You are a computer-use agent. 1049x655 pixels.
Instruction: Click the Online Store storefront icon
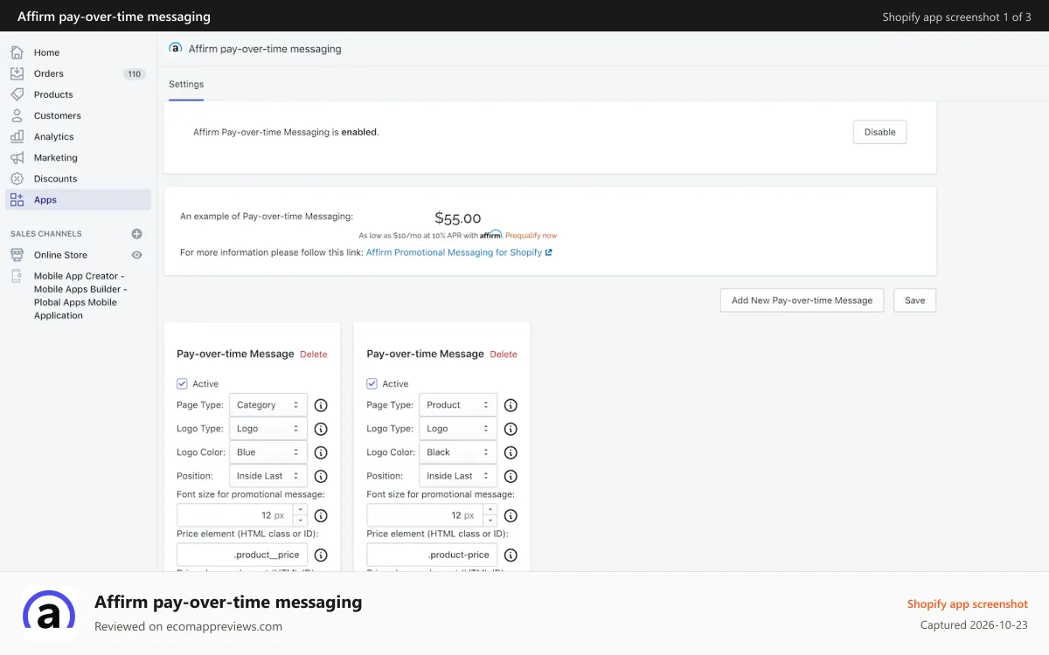pyautogui.click(x=17, y=255)
